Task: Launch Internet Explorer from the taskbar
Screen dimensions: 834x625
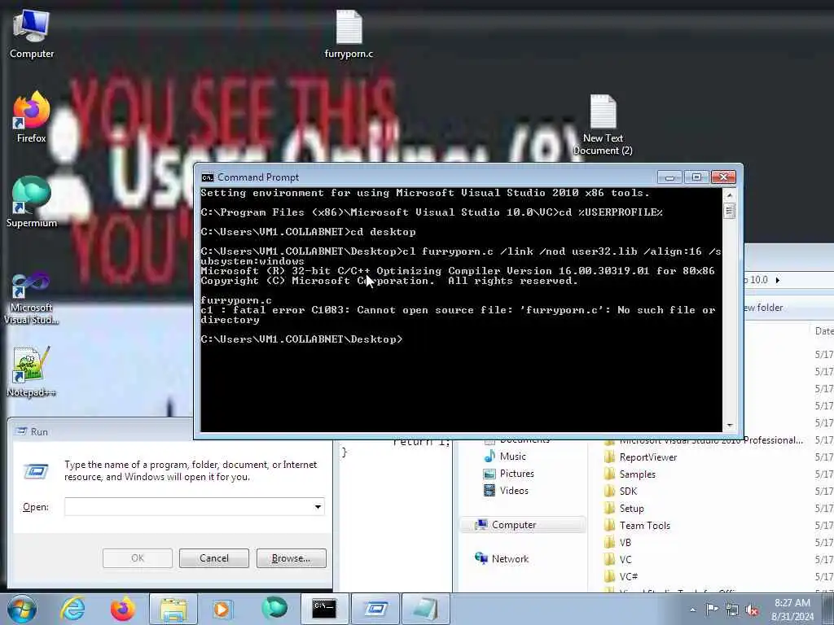Action: [x=72, y=609]
